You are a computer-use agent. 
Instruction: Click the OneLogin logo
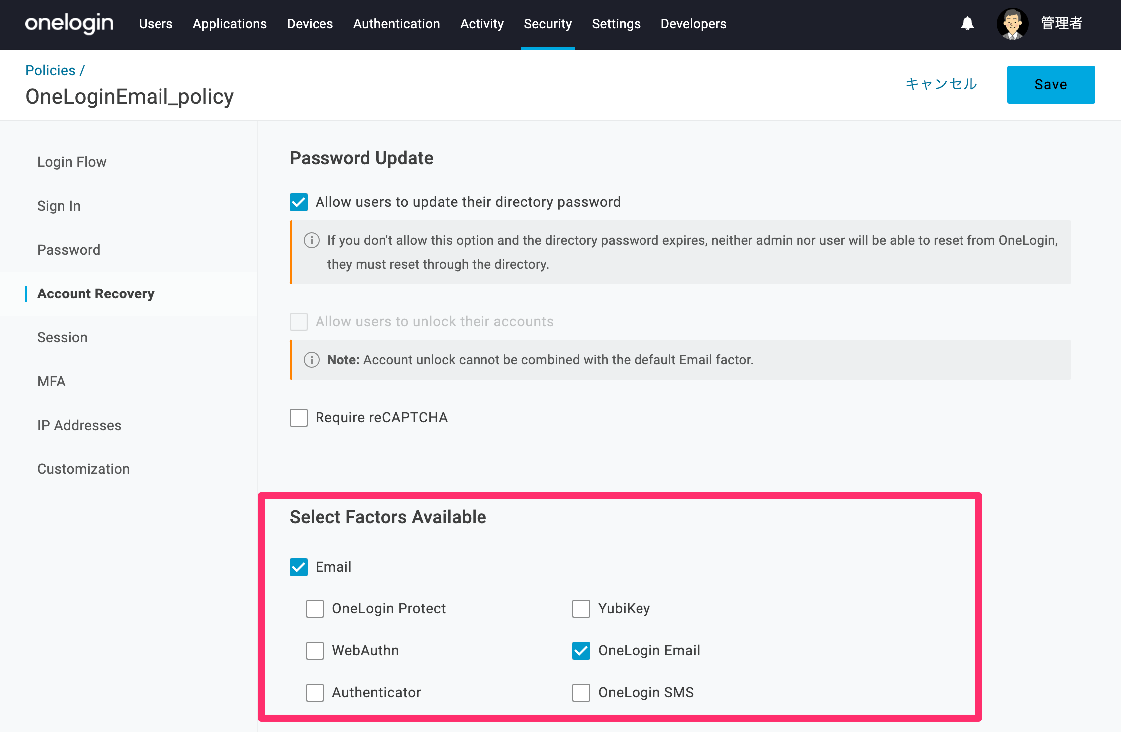point(69,23)
